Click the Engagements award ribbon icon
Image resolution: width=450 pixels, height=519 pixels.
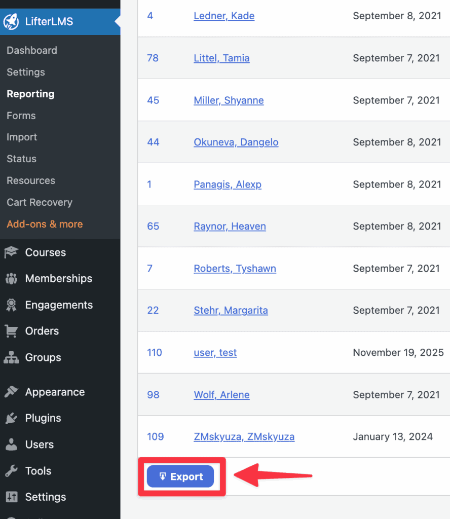[11, 305]
